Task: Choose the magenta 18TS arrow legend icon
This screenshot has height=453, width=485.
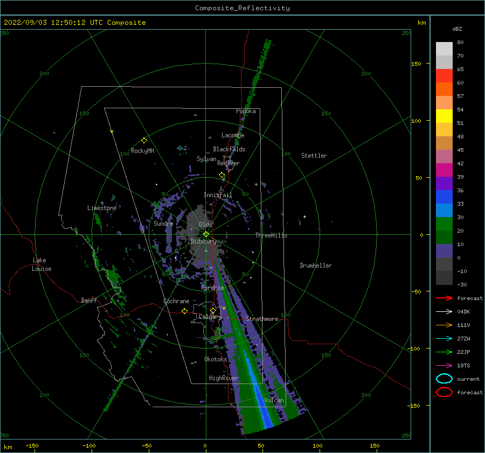Action: (444, 366)
